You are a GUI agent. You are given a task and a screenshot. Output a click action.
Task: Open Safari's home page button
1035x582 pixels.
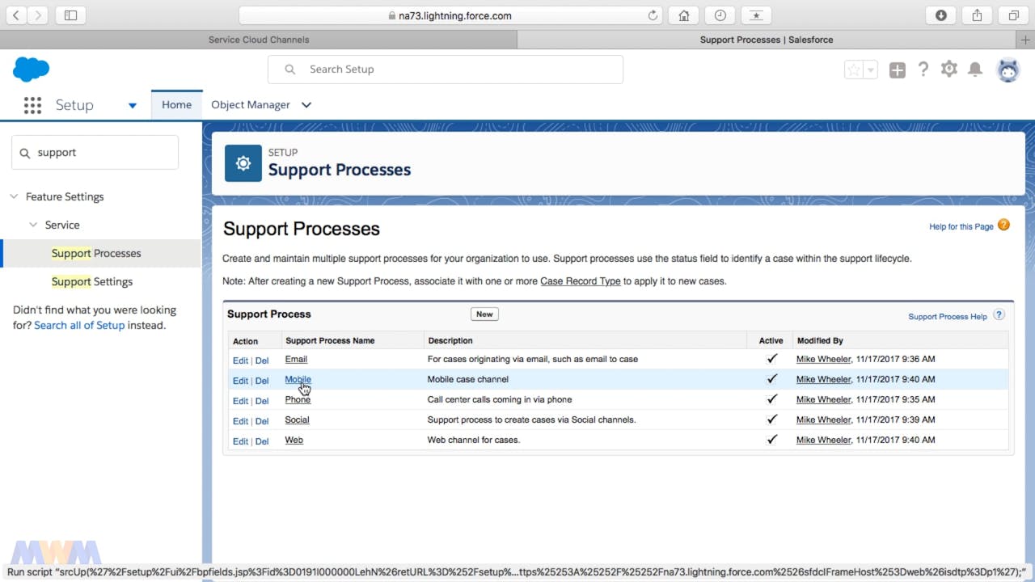pyautogui.click(x=684, y=15)
